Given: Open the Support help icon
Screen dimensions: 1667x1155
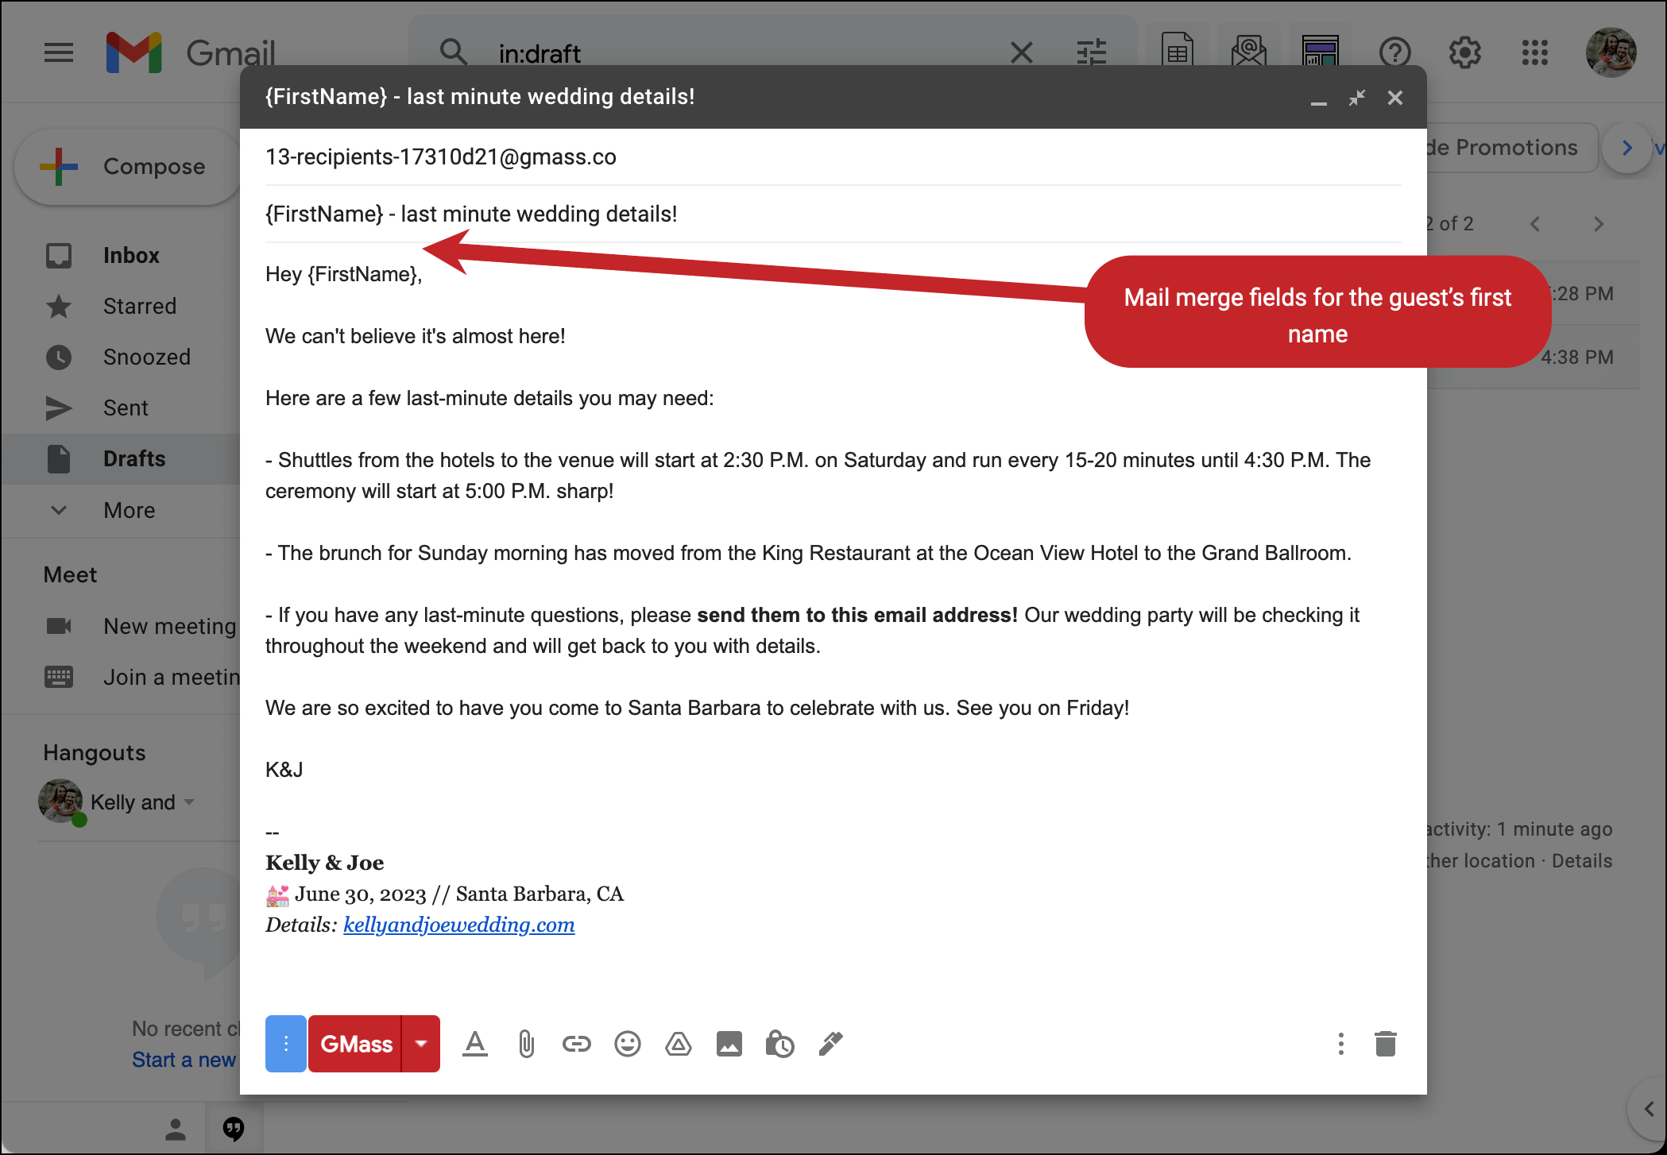Looking at the screenshot, I should coord(1395,53).
